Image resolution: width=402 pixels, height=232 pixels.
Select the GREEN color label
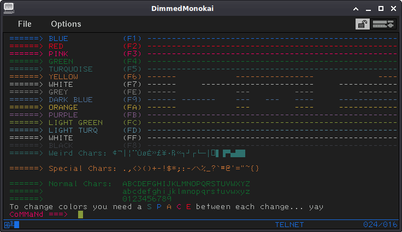click(x=61, y=62)
